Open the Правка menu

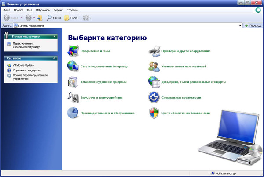[x=18, y=10]
